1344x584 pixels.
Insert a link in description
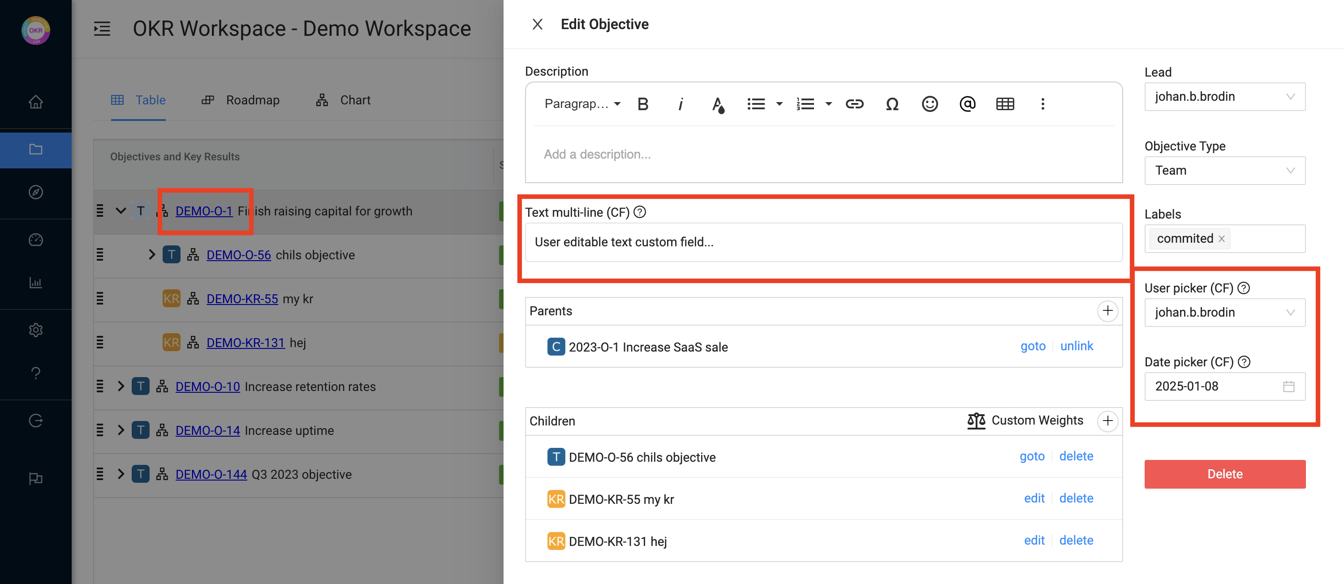(x=854, y=104)
